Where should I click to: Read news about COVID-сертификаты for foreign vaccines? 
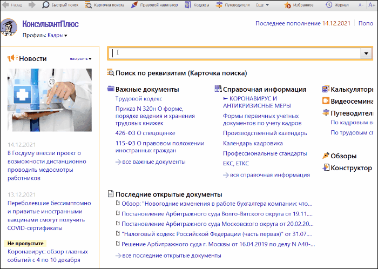[x=49, y=216]
